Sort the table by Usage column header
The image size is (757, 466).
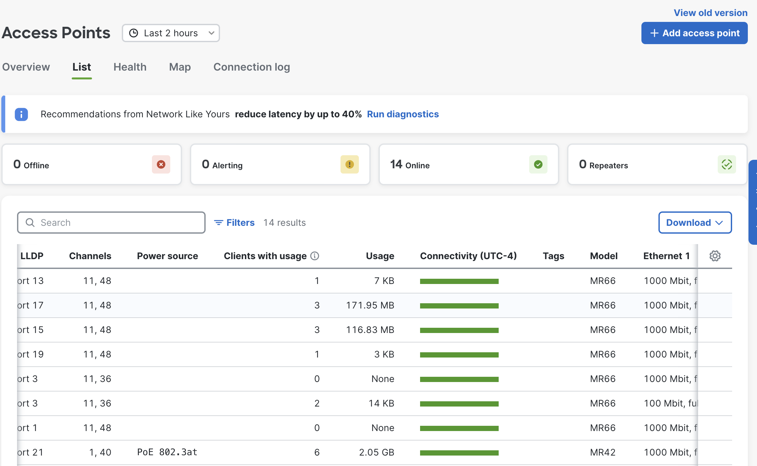(x=380, y=256)
